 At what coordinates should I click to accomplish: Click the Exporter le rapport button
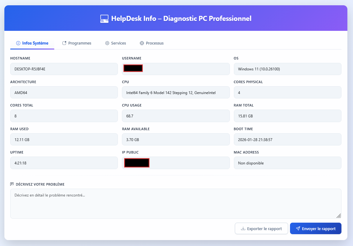(x=261, y=228)
